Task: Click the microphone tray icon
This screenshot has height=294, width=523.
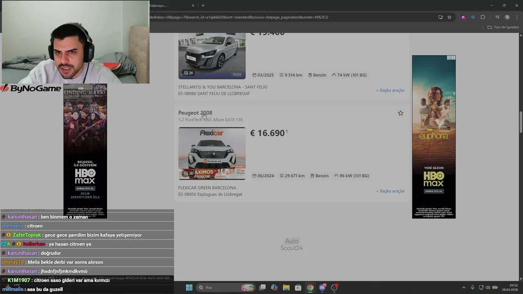Action: tap(473, 287)
